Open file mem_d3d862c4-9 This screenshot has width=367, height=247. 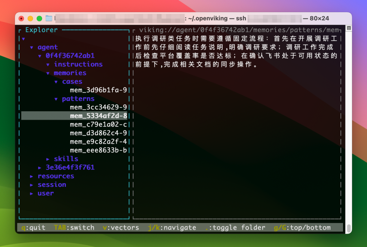[98, 133]
